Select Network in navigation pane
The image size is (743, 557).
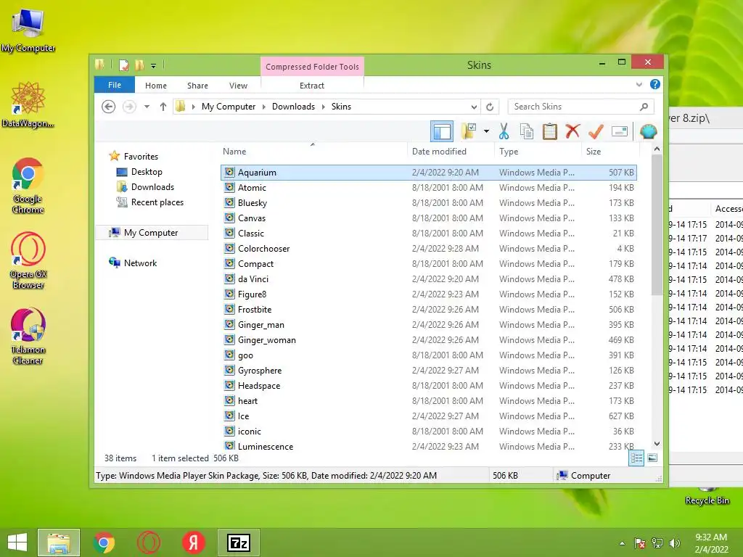pyautogui.click(x=140, y=263)
